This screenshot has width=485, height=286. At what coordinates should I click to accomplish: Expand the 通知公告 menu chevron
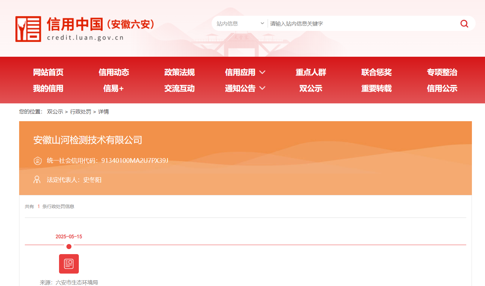[262, 88]
